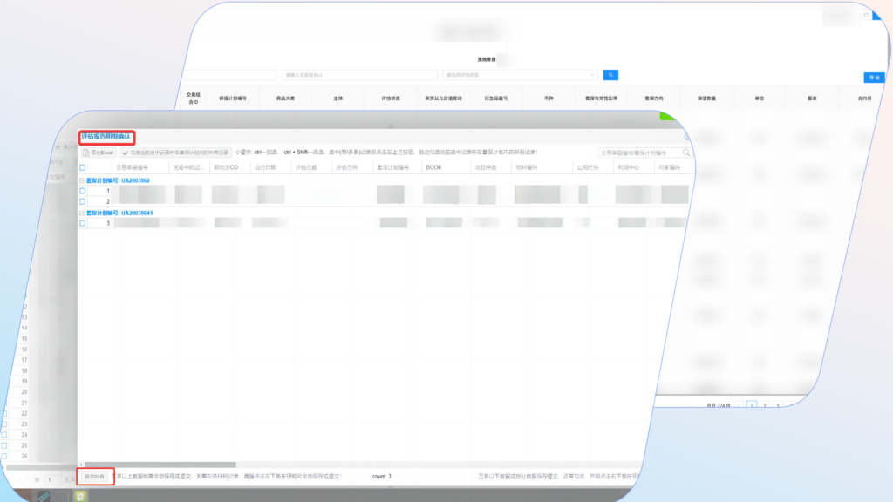The height and width of the screenshot is (502, 893).
Task: Click the blue 导出 button
Action: pyautogui.click(x=874, y=78)
